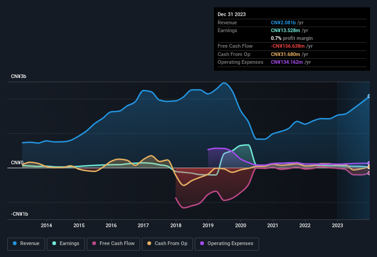Click the CN¥3b y-axis label
The height and width of the screenshot is (257, 377).
pos(18,76)
